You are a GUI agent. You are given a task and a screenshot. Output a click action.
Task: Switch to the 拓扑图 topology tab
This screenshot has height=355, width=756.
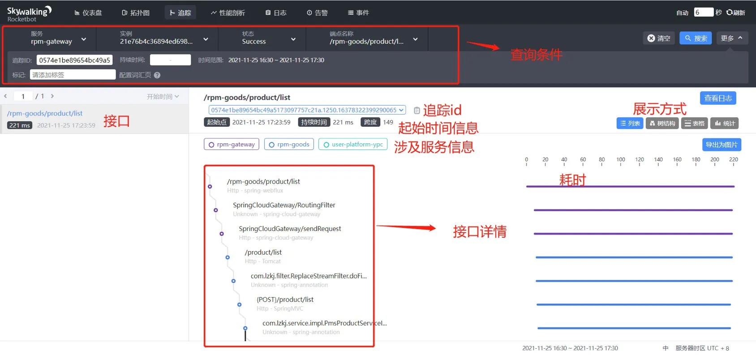point(136,13)
